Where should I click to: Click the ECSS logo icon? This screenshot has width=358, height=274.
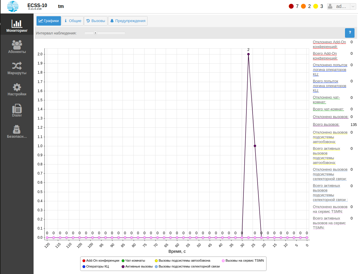(x=13, y=6)
